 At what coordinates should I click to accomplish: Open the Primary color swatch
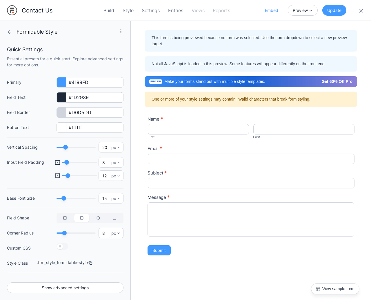click(x=61, y=82)
